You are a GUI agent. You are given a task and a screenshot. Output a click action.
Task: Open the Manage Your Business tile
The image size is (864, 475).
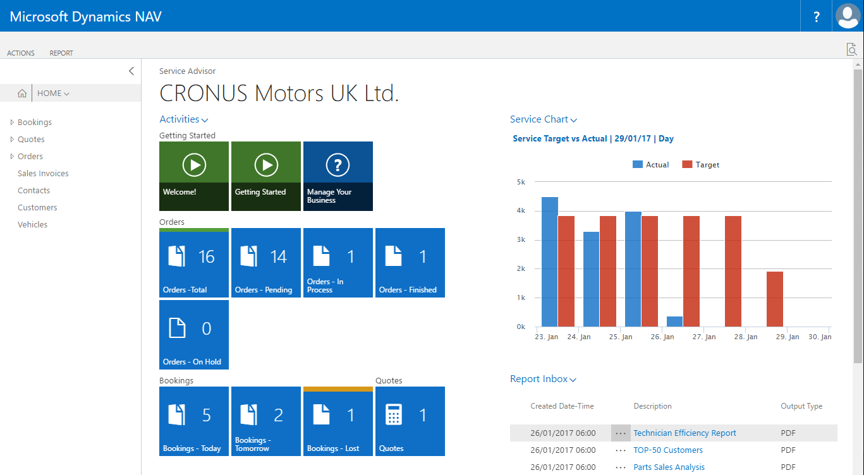(x=338, y=176)
